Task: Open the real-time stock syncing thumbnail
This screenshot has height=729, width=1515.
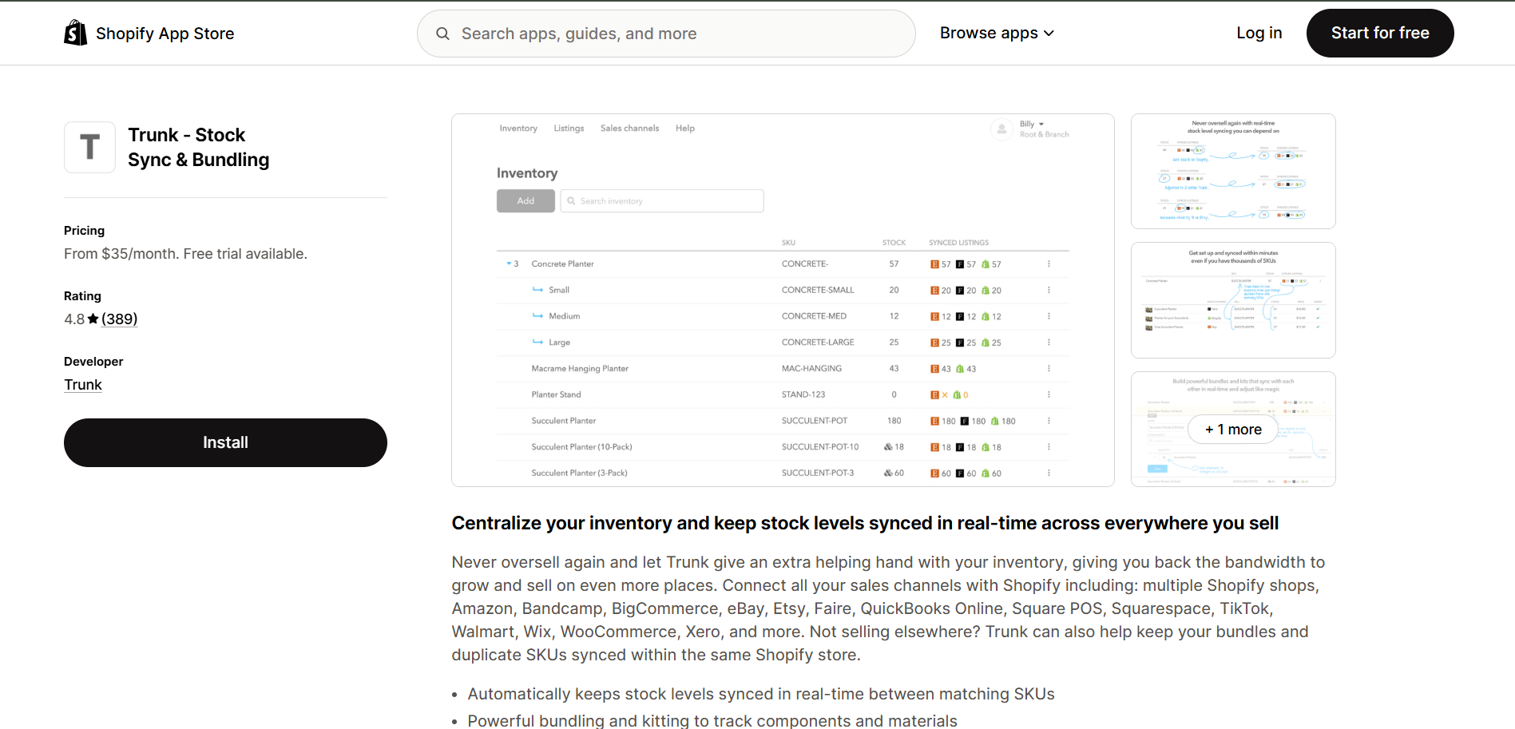Action: pyautogui.click(x=1233, y=171)
